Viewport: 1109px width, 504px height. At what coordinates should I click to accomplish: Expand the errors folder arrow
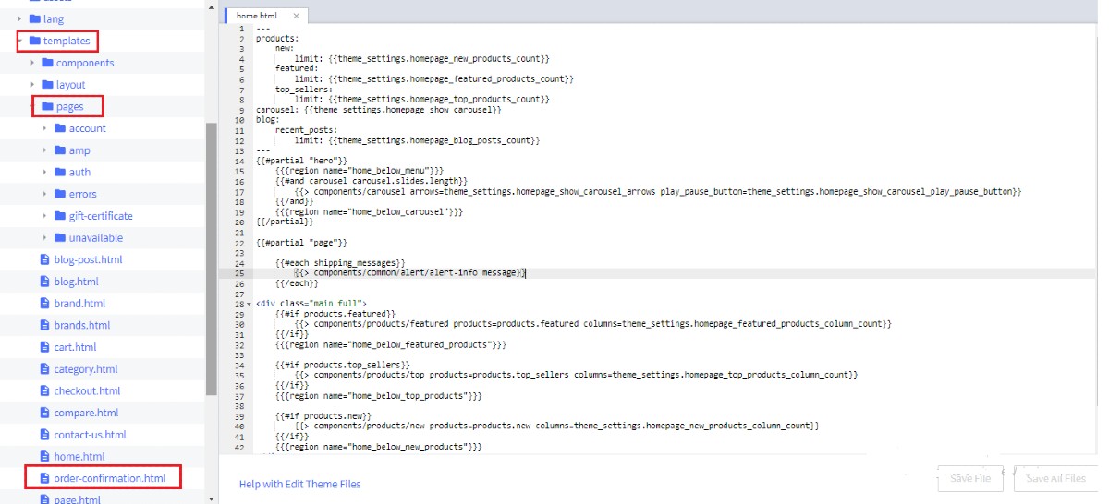point(45,194)
